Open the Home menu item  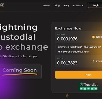47,5
